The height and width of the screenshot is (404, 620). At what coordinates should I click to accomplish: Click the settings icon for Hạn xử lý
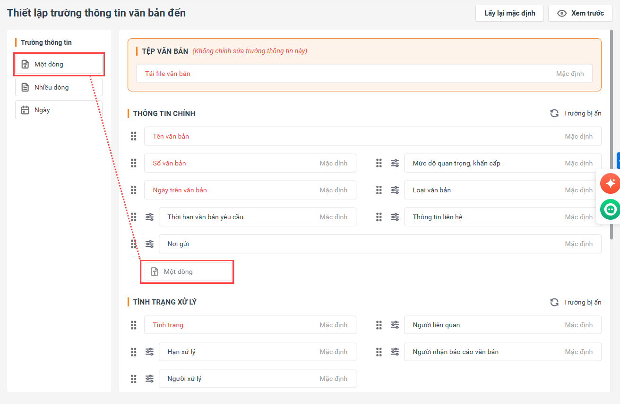pyautogui.click(x=149, y=352)
